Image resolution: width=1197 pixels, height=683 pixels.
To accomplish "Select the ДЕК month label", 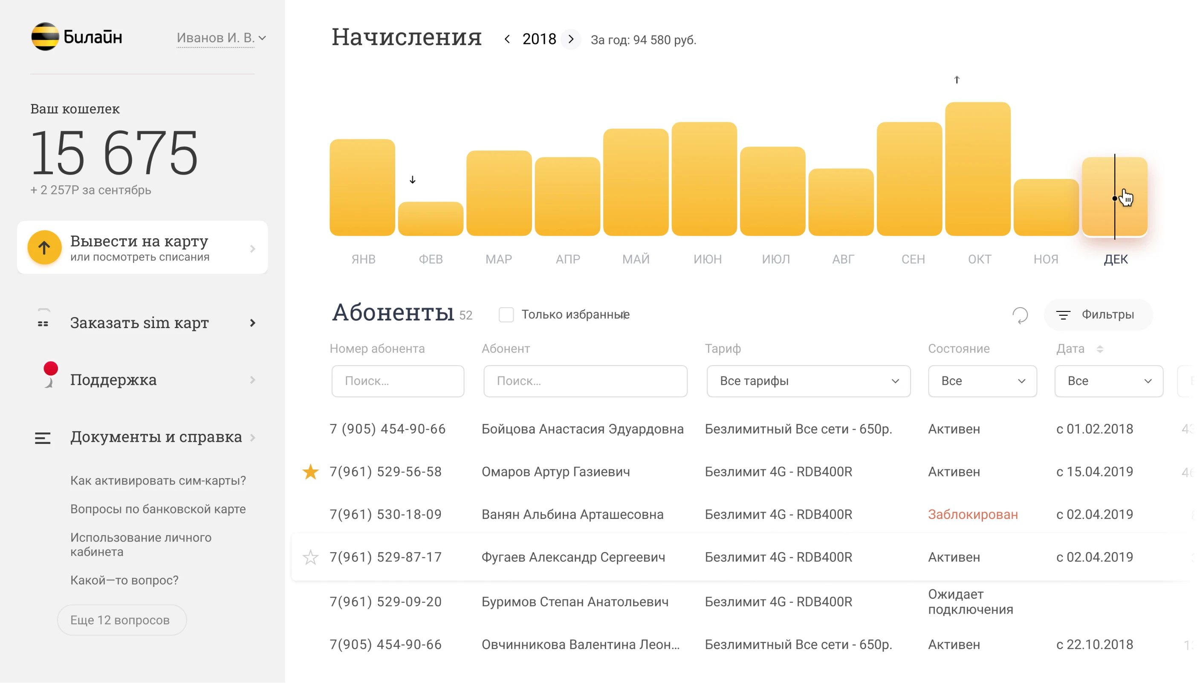I will coord(1116,259).
